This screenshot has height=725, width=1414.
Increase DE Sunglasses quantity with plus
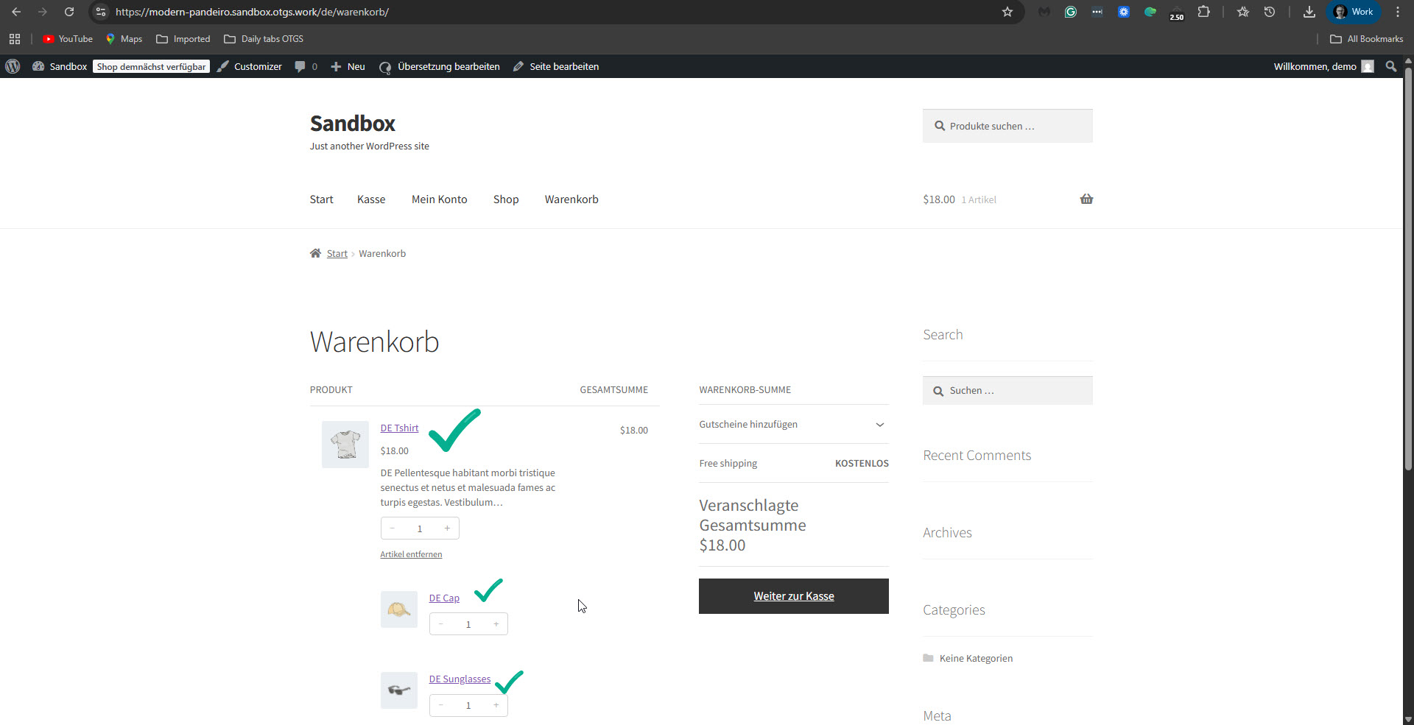point(496,705)
